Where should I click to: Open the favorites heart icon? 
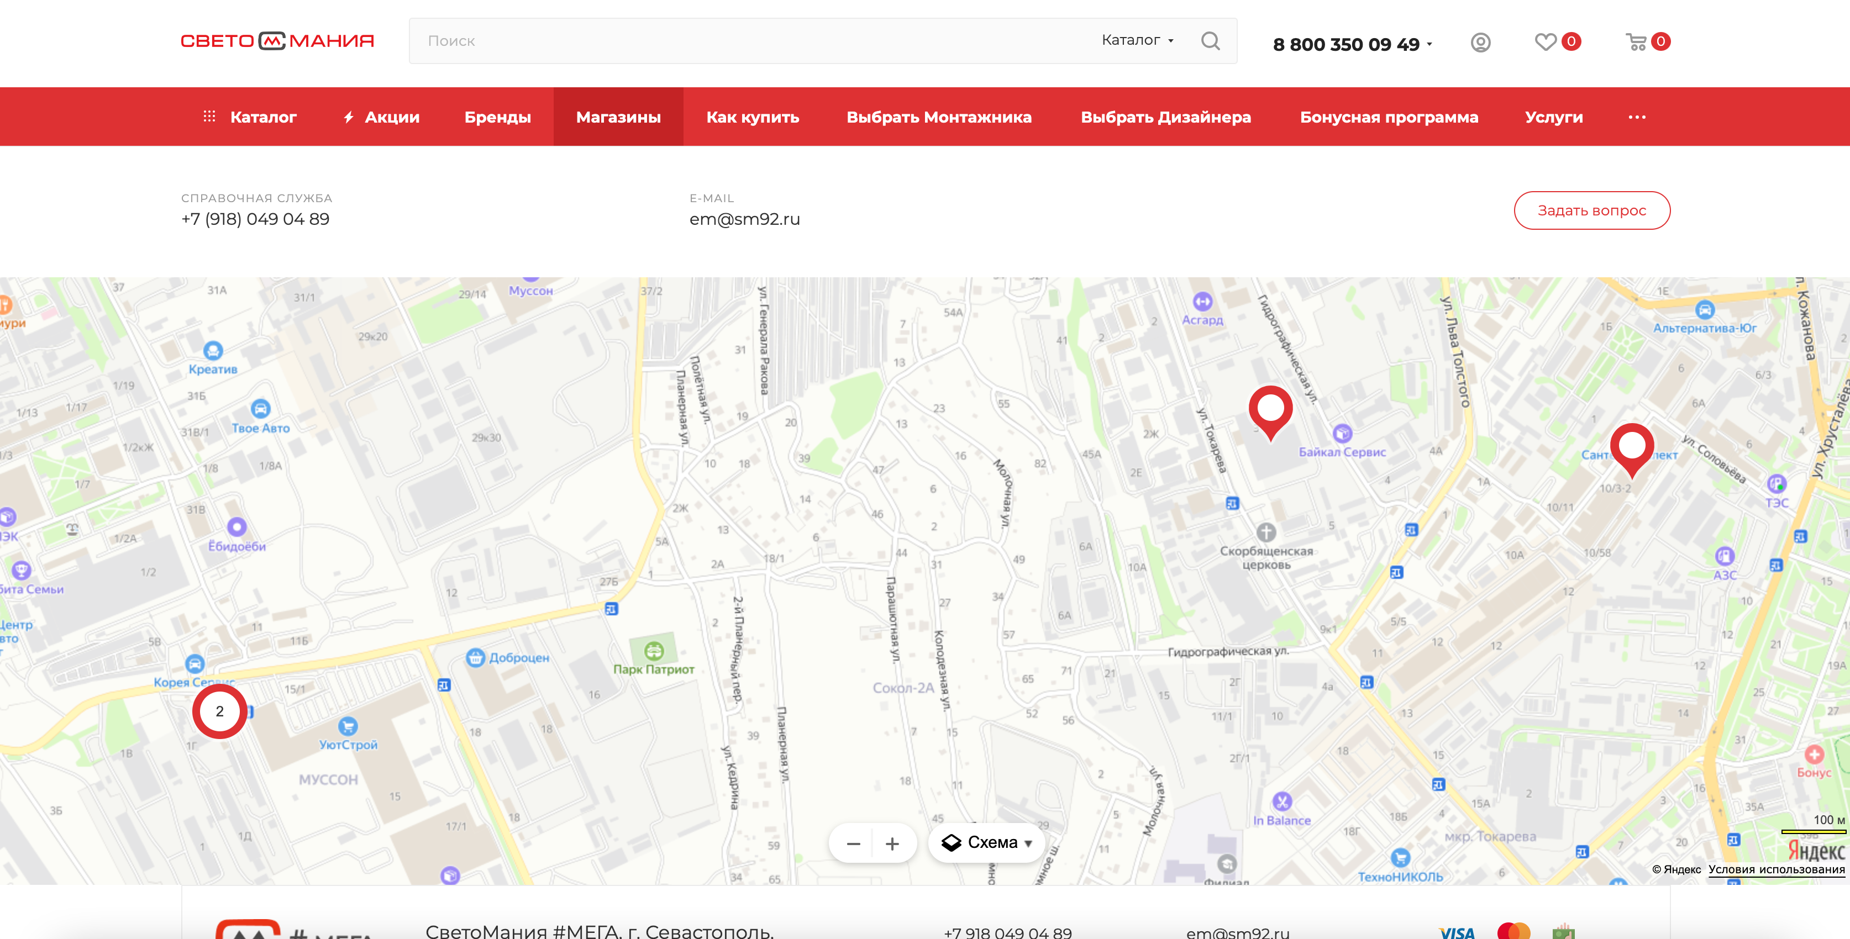tap(1546, 41)
